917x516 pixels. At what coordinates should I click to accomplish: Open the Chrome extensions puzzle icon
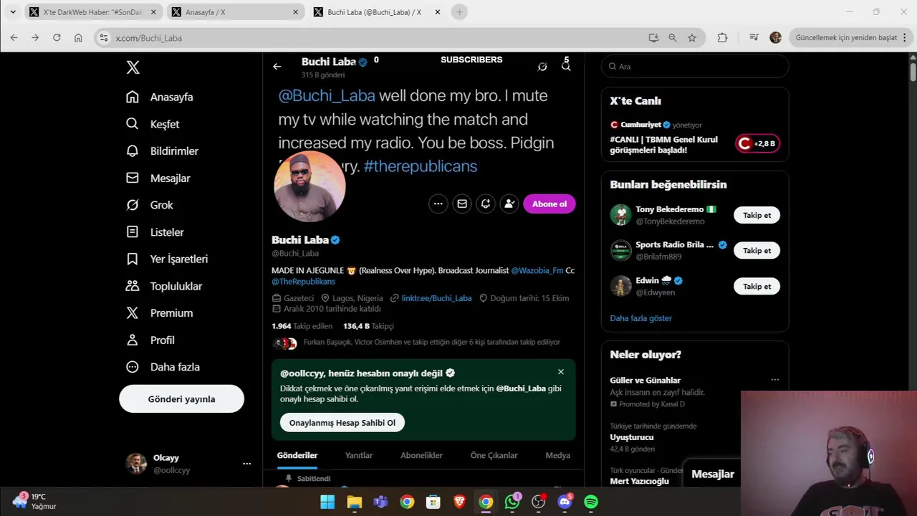(722, 37)
